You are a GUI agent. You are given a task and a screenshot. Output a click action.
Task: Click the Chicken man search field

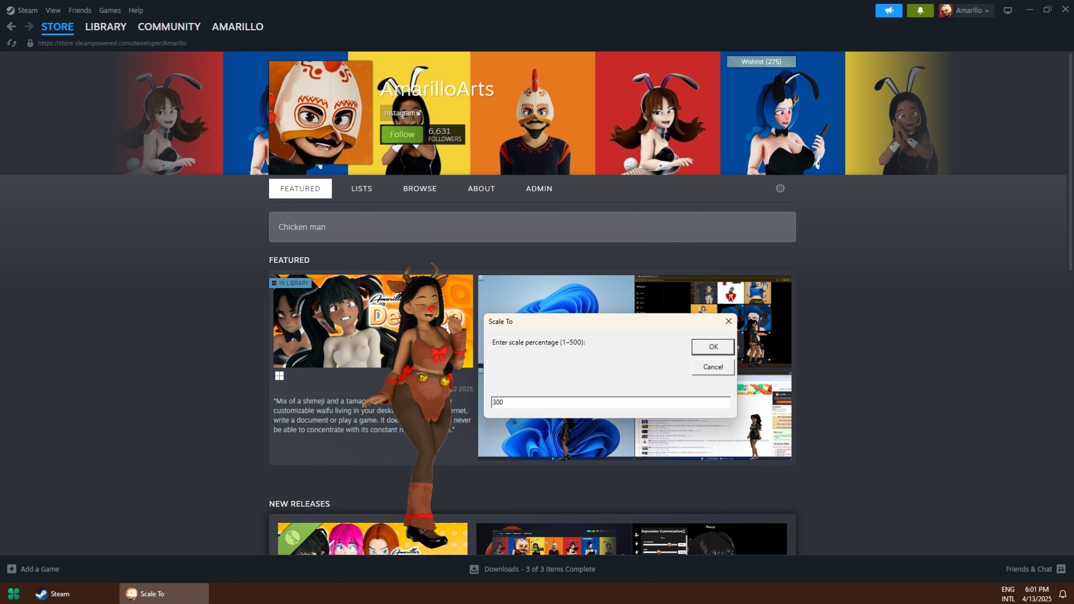point(531,226)
